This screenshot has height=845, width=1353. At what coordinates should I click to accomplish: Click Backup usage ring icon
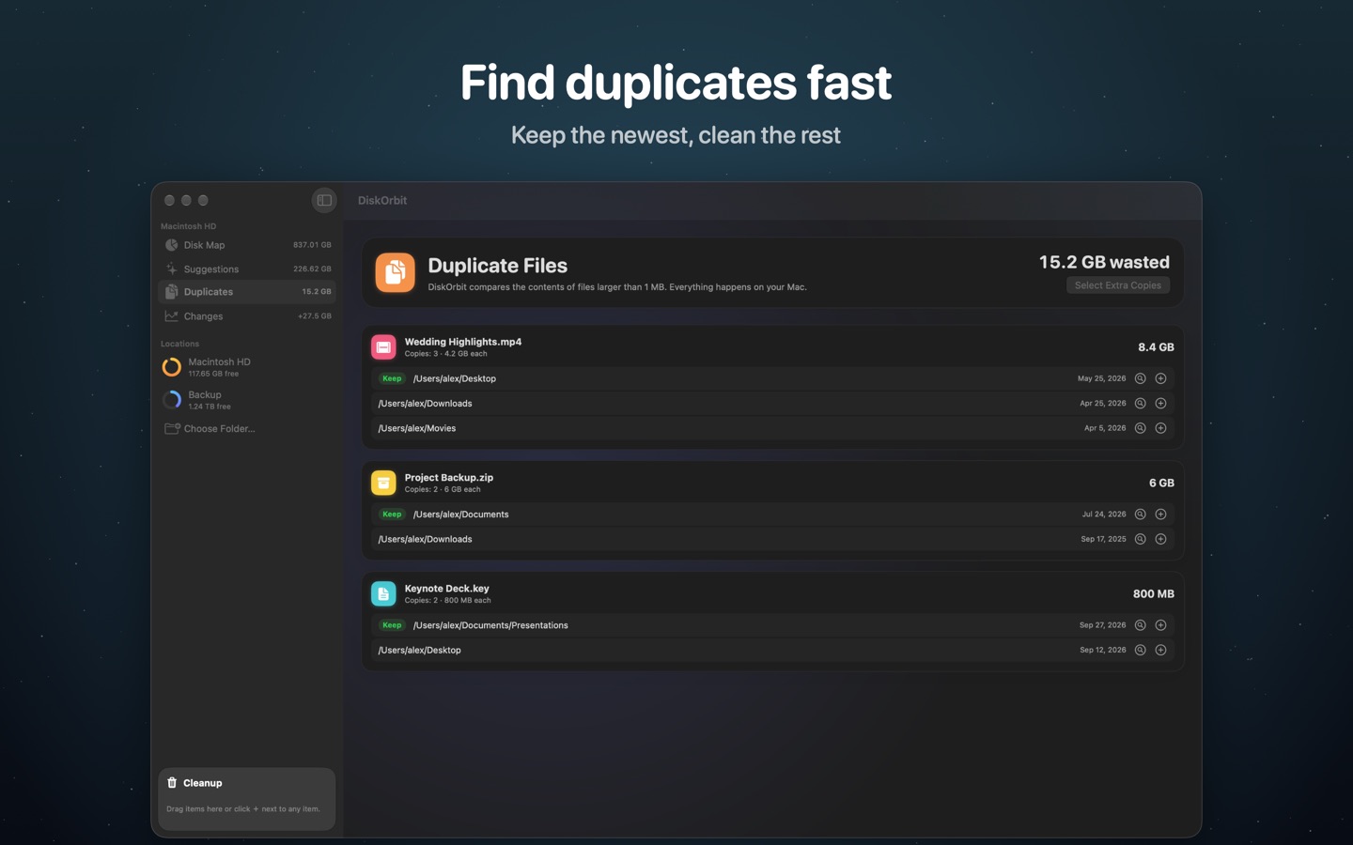click(172, 400)
